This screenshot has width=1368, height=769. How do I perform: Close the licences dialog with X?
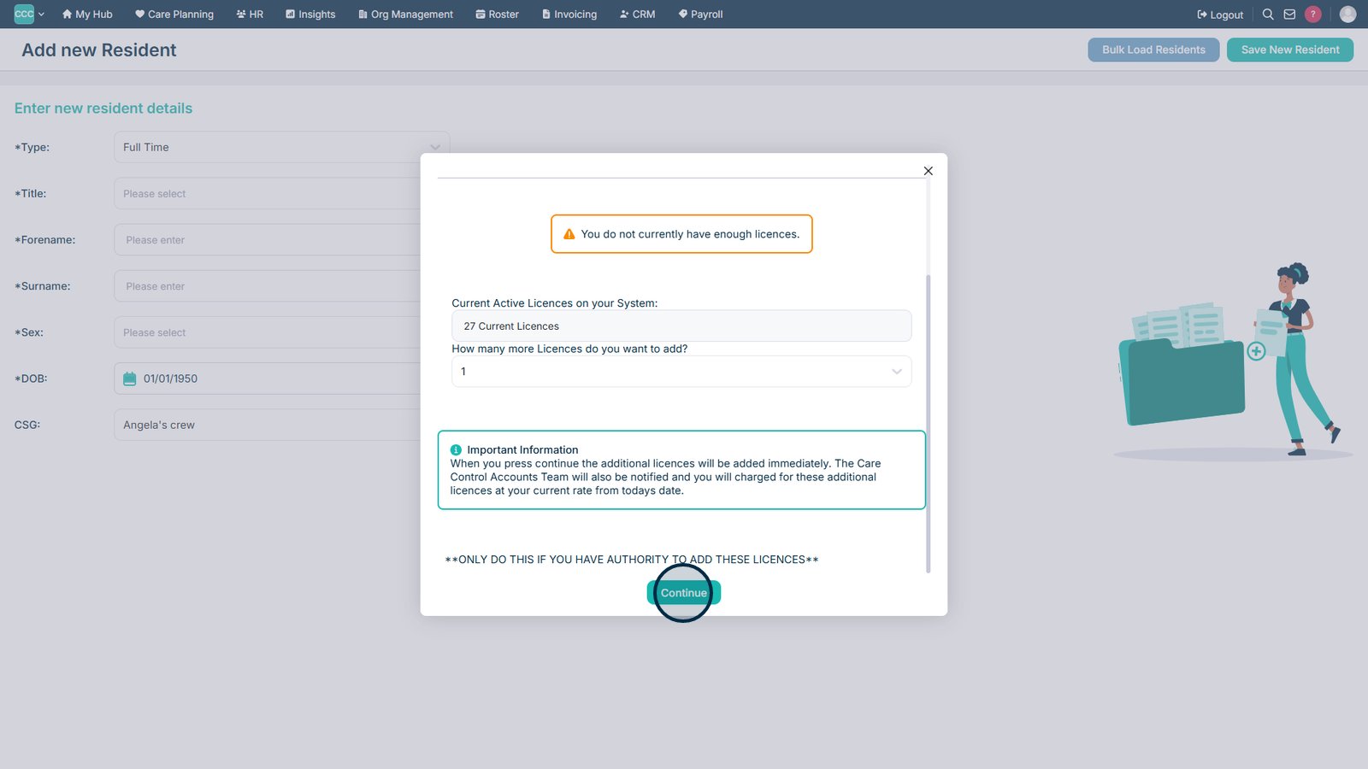pyautogui.click(x=928, y=171)
